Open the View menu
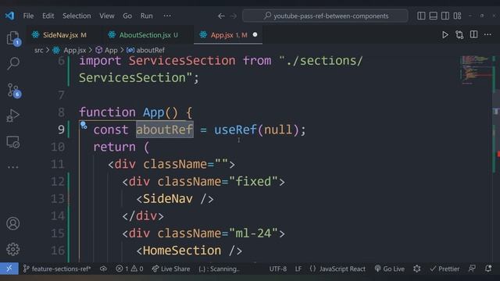This screenshot has height=281, width=500. point(107,16)
